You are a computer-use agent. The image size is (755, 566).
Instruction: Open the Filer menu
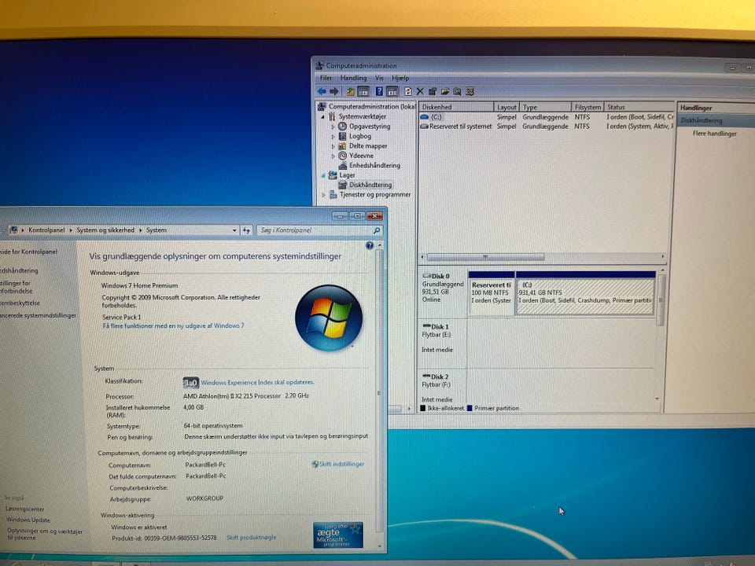(x=326, y=78)
